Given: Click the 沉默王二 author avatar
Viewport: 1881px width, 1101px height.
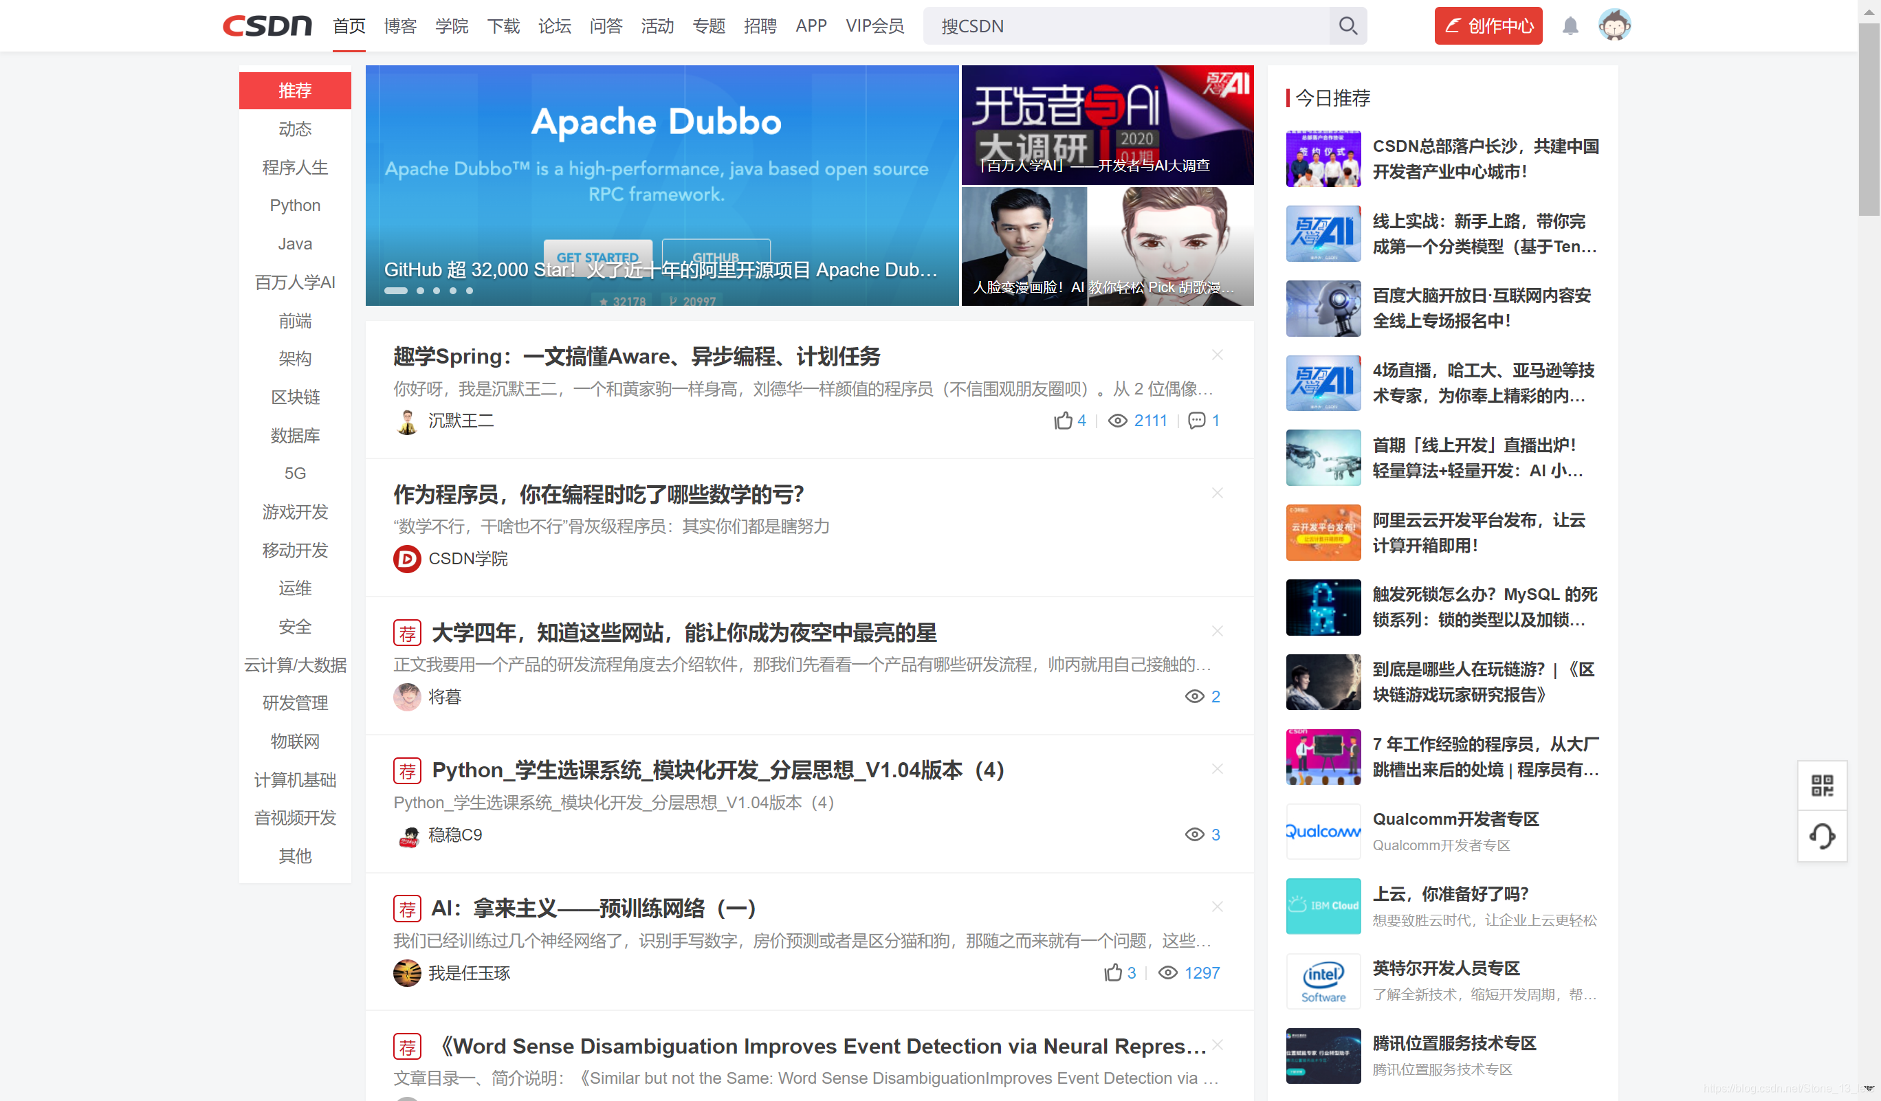Looking at the screenshot, I should click(407, 421).
